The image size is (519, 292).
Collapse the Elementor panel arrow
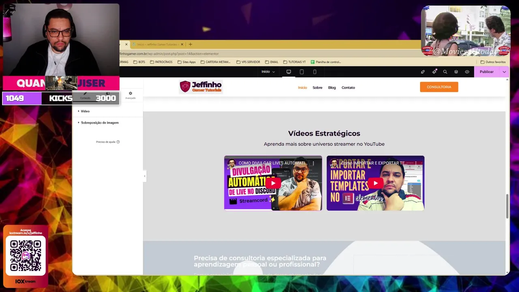(144, 176)
